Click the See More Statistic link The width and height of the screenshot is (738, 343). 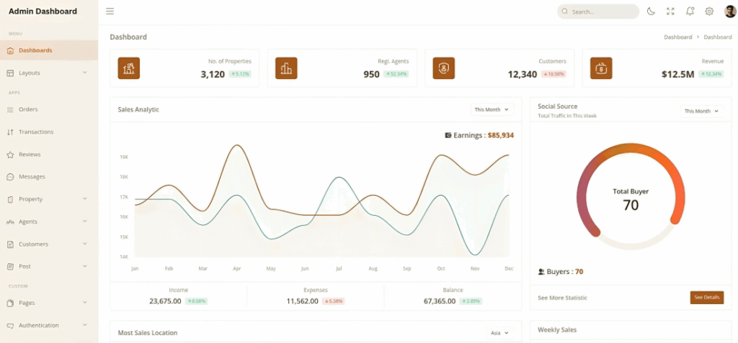(562, 298)
